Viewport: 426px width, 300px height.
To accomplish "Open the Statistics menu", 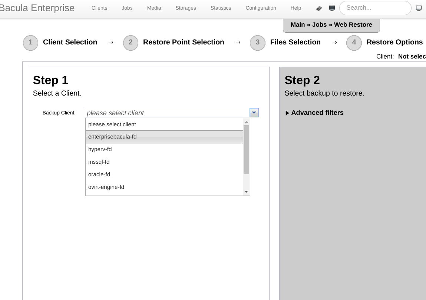I will pyautogui.click(x=221, y=8).
